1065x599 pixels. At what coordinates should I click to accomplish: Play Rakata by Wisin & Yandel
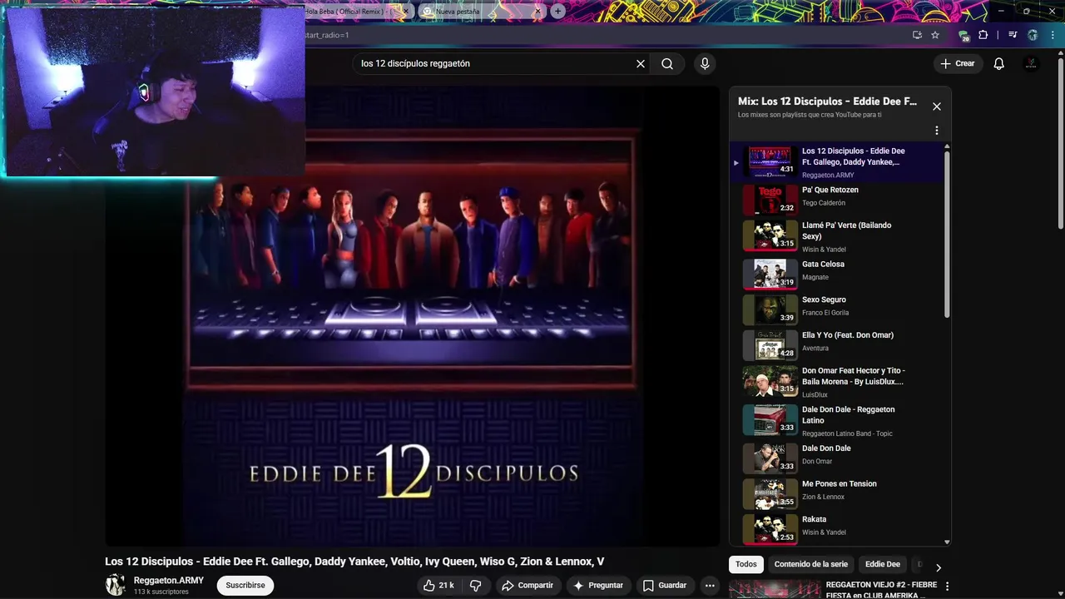point(836,529)
